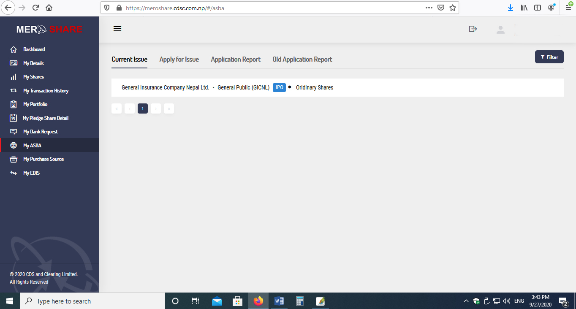Click the Dashboard home icon in sidebar

coord(14,49)
